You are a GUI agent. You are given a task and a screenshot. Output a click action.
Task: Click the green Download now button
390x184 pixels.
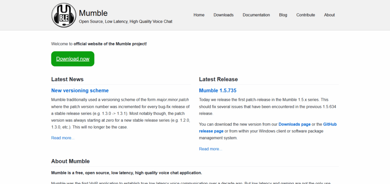[x=73, y=59]
